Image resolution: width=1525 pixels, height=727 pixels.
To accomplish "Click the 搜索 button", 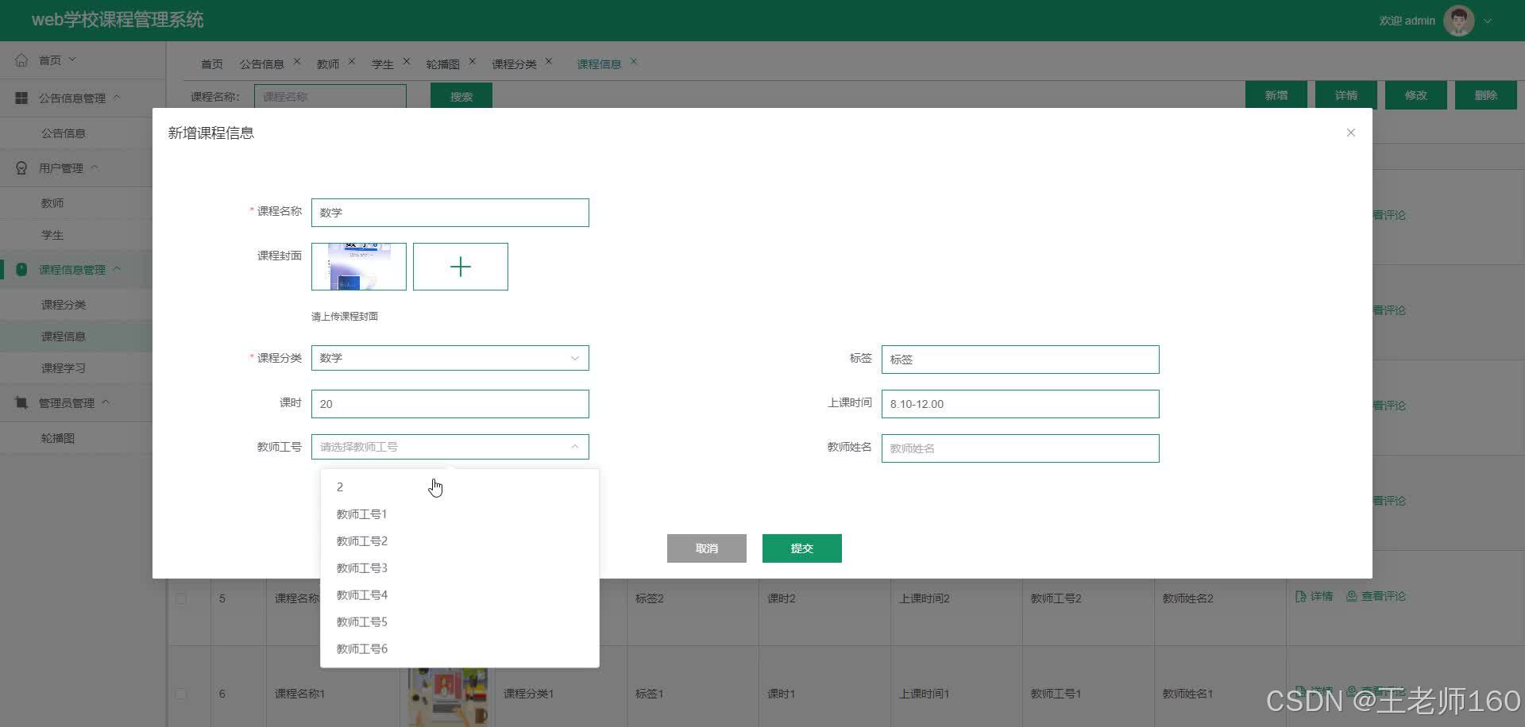I will point(461,96).
